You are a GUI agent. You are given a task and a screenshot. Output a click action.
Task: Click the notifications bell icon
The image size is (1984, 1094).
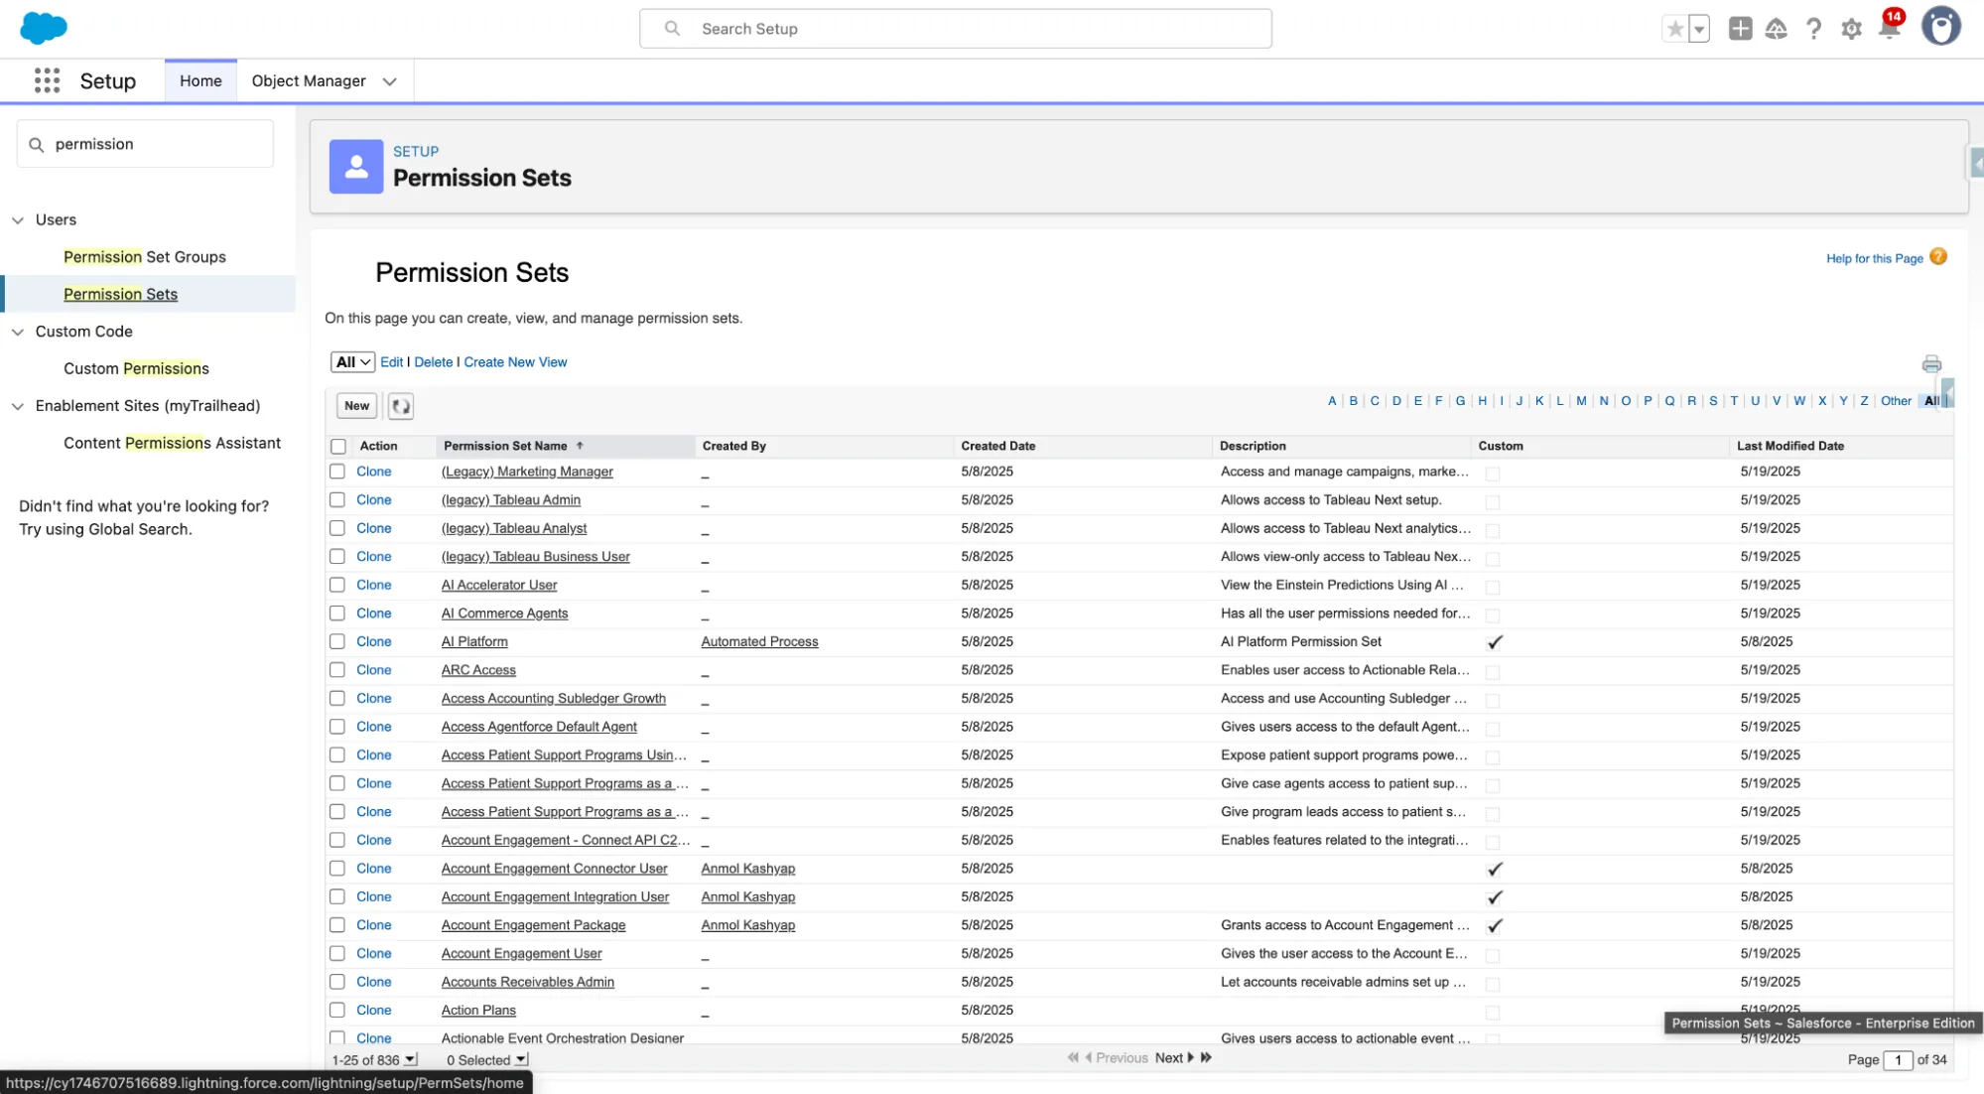1889,29
